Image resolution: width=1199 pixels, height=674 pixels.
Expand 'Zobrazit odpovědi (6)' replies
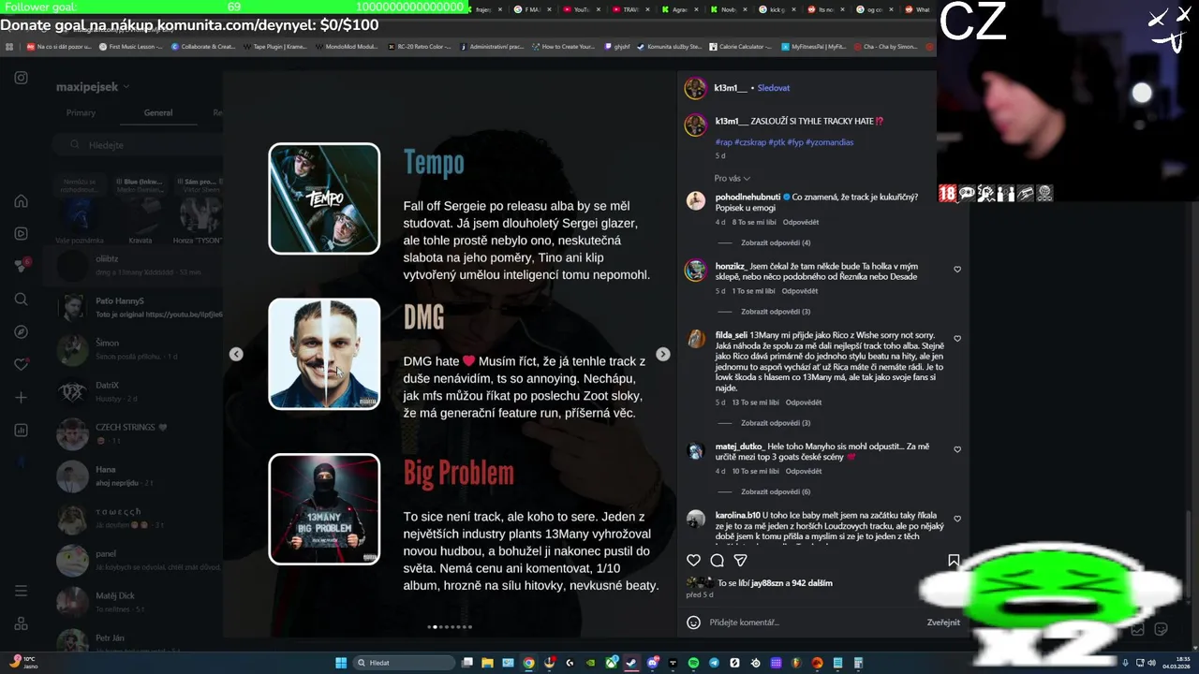pos(776,491)
